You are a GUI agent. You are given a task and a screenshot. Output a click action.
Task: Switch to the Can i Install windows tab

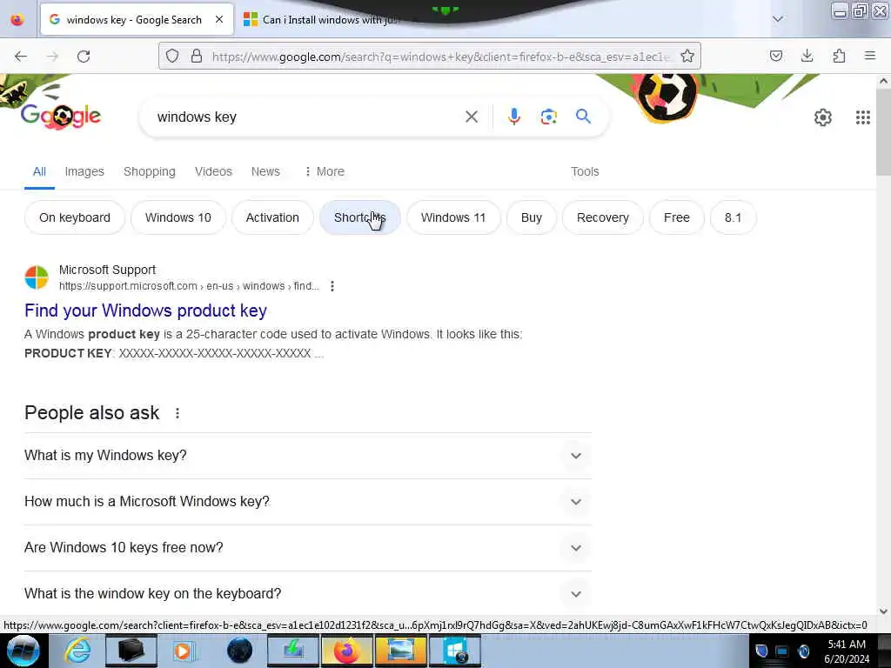[322, 20]
